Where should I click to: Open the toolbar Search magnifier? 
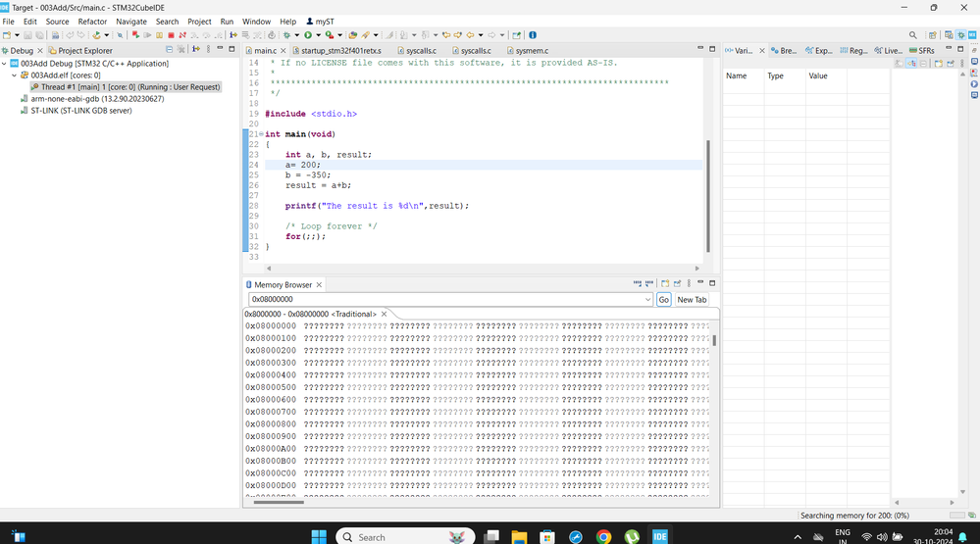click(x=913, y=35)
